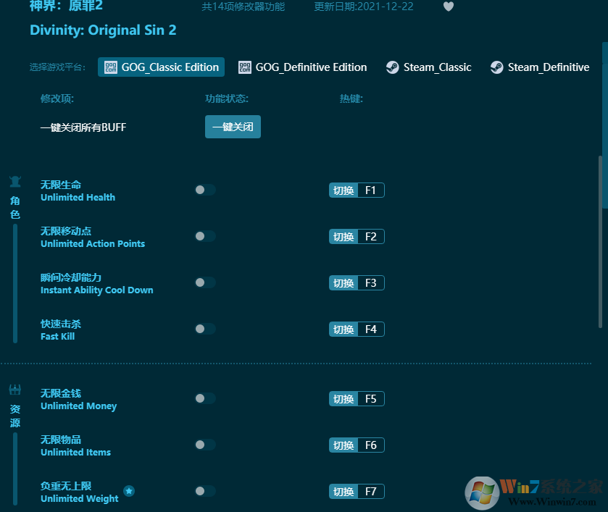The width and height of the screenshot is (608, 512).
Task: Click the 切换 button for F1 hotkey
Action: (343, 190)
